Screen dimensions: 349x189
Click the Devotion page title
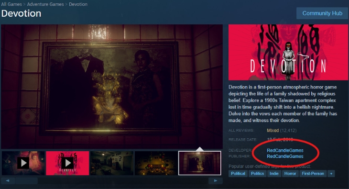point(21,13)
